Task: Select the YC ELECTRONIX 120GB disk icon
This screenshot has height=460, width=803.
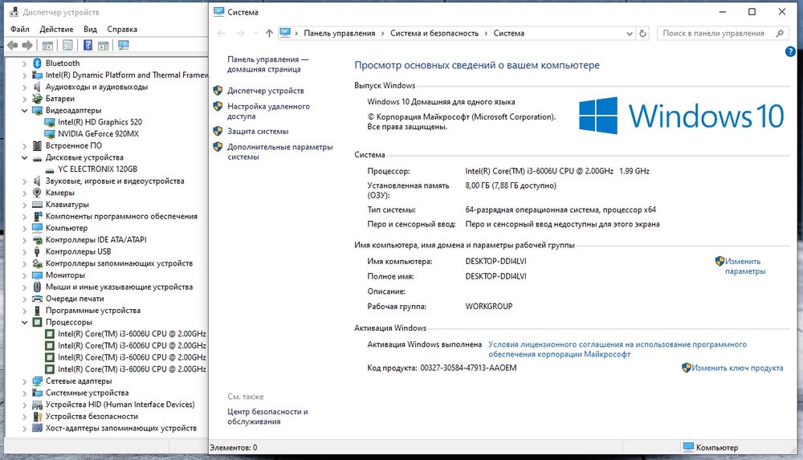Action: click(50, 169)
